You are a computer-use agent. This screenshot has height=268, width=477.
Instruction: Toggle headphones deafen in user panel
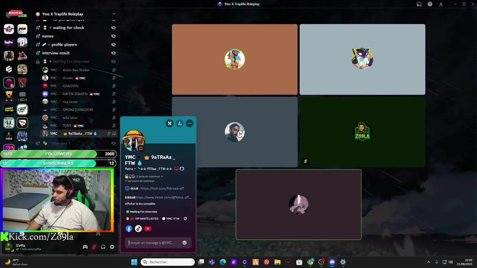point(103,247)
